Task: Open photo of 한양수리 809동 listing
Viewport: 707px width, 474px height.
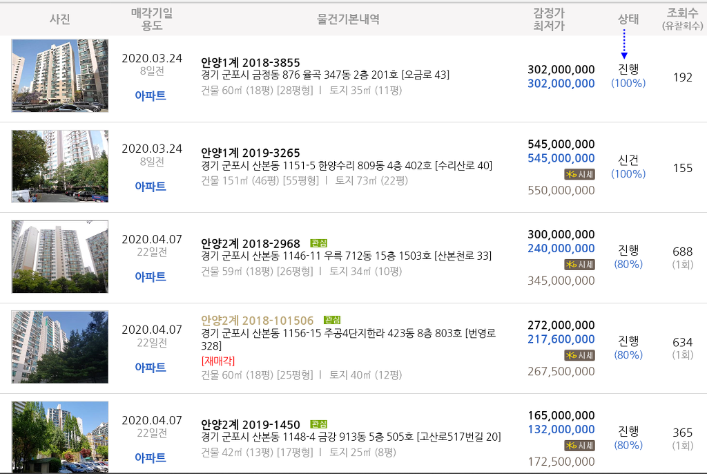Action: click(60, 166)
